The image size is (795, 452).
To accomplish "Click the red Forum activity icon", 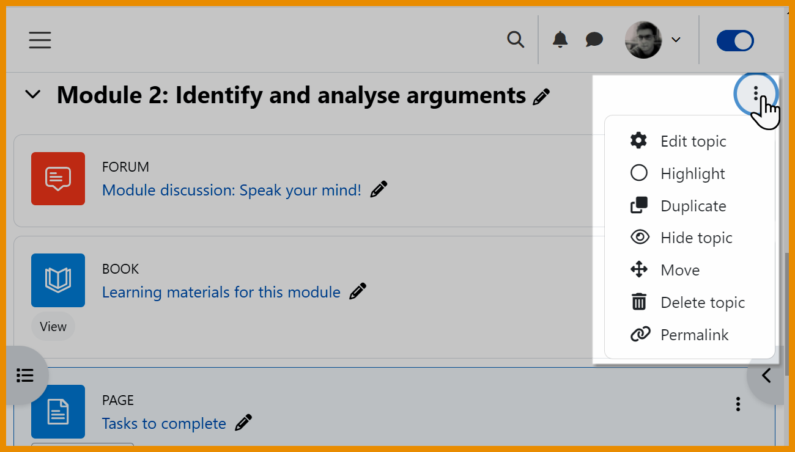I will point(58,178).
